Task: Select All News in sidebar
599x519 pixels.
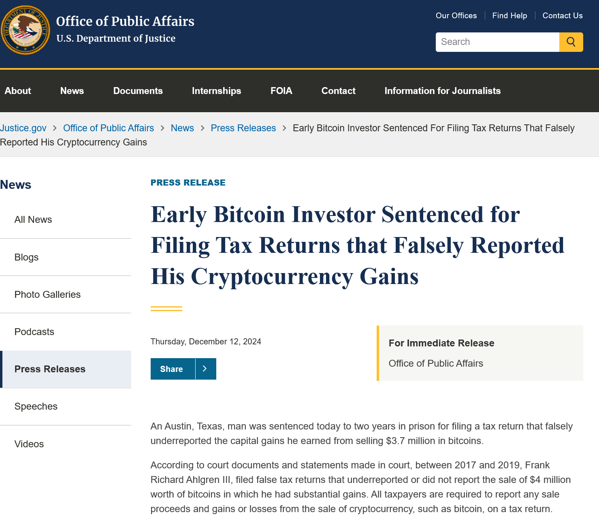Action: 33,220
